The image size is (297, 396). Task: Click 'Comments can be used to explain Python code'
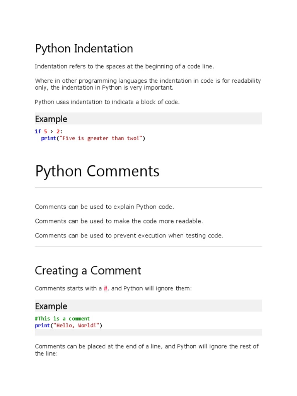click(x=104, y=207)
